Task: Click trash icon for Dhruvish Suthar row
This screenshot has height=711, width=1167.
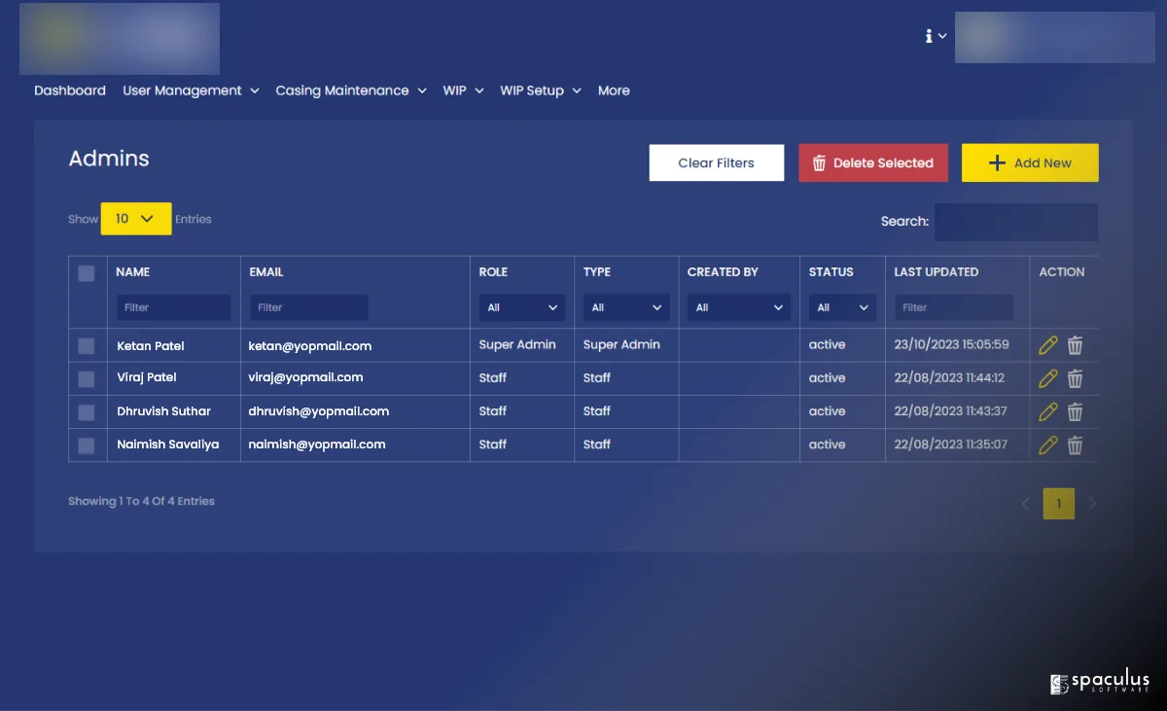Action: 1075,411
